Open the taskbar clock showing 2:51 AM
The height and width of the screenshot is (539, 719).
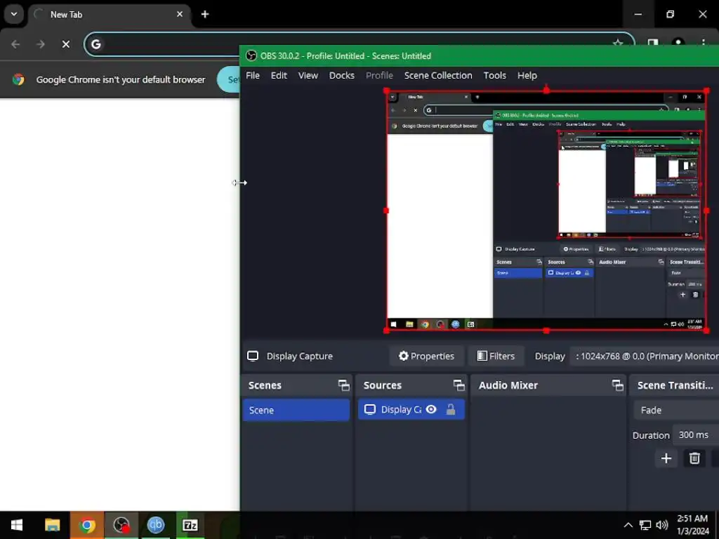pyautogui.click(x=693, y=525)
